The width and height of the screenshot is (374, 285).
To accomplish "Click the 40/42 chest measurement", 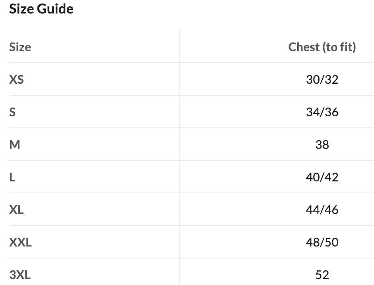I will tap(322, 177).
